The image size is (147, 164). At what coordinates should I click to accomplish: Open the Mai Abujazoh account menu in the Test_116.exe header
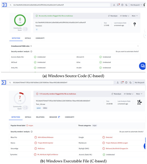pos(140,82)
